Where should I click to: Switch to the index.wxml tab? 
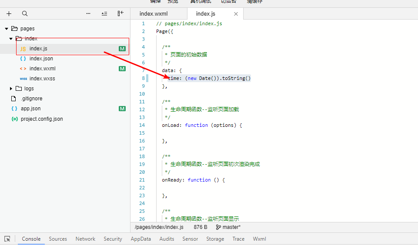(x=154, y=14)
